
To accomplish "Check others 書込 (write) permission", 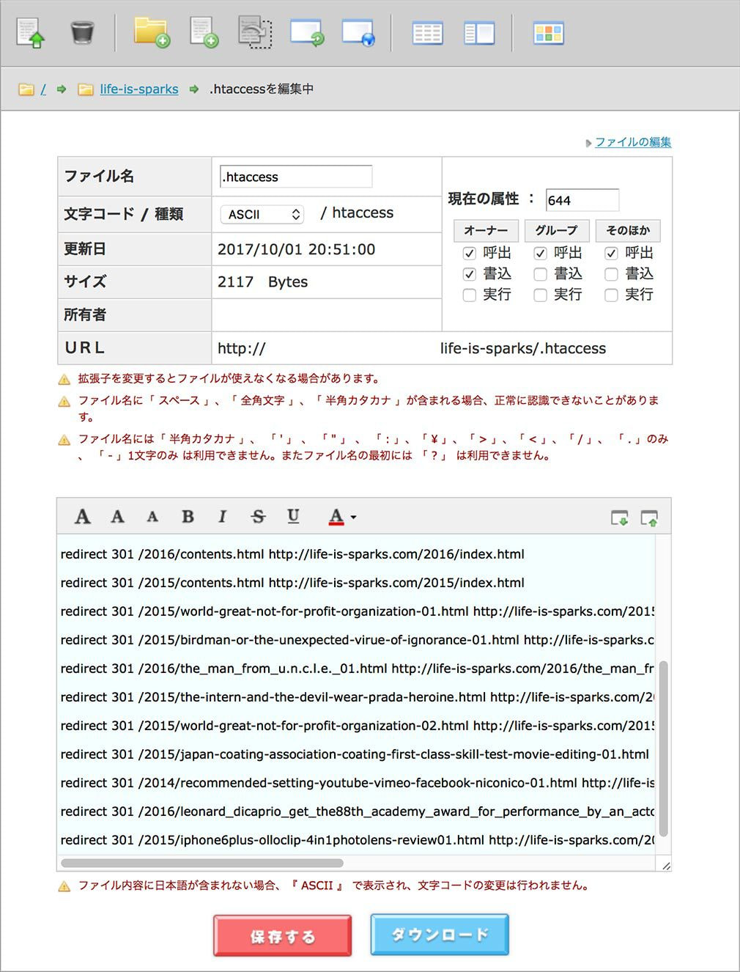I will pos(611,274).
